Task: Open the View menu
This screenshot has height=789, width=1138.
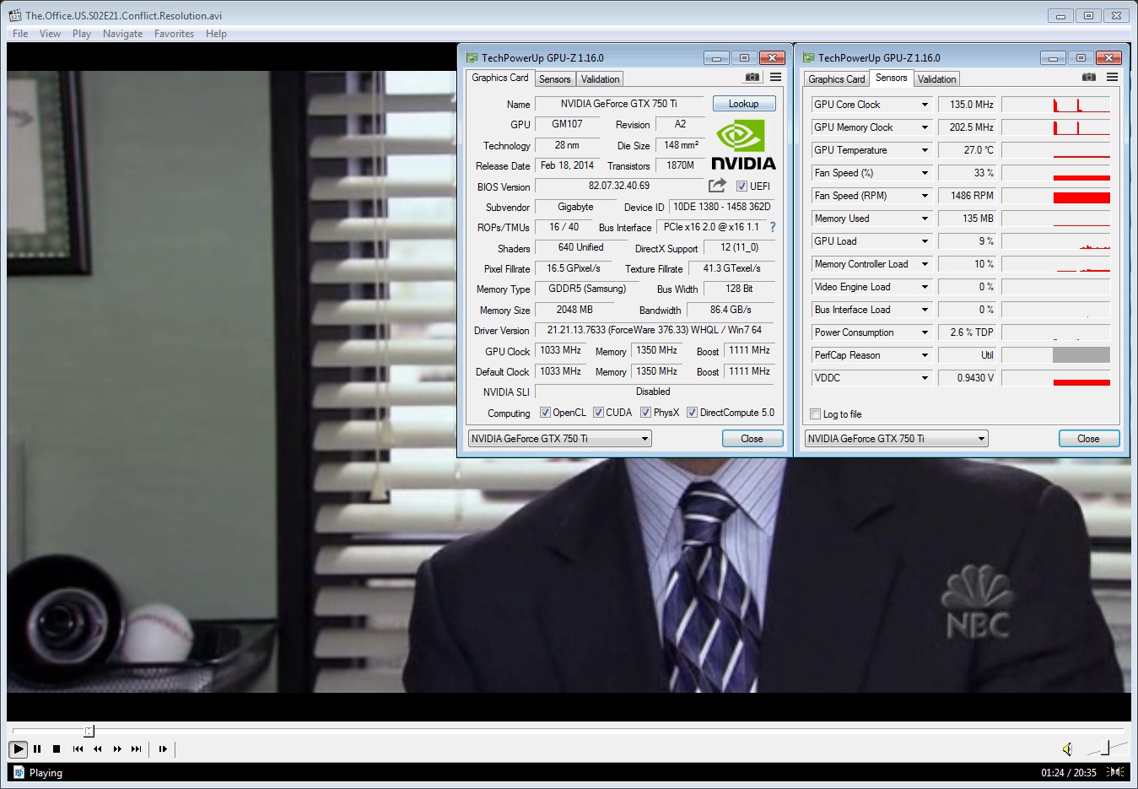Action: point(50,34)
